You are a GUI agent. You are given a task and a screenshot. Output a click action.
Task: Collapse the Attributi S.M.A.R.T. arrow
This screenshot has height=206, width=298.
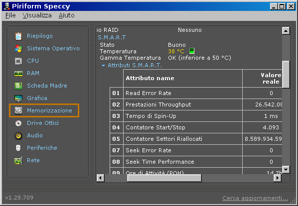coord(103,66)
